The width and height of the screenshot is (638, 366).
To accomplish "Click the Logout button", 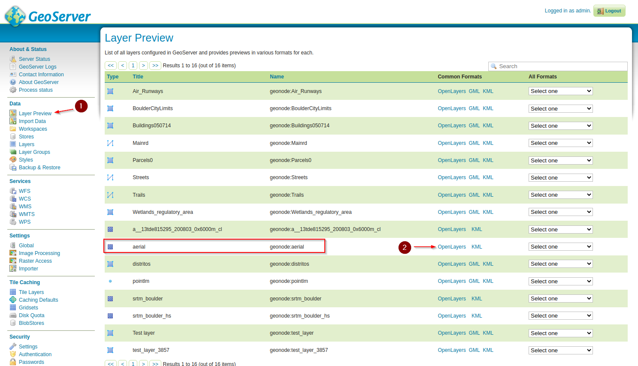I will coord(609,11).
